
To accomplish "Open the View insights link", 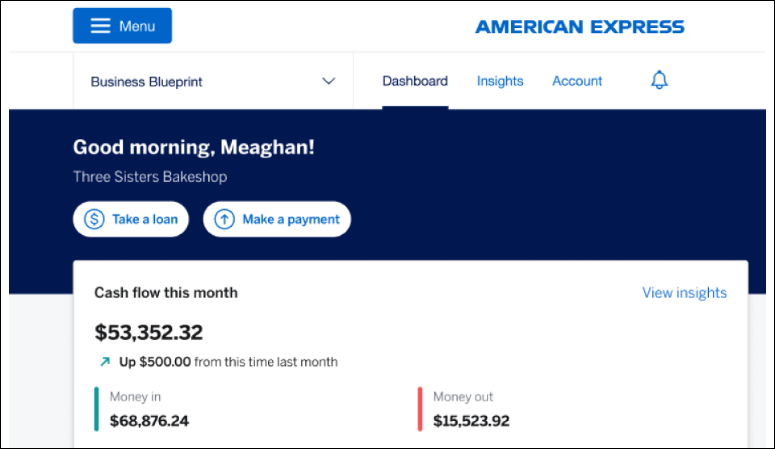I will click(x=684, y=293).
